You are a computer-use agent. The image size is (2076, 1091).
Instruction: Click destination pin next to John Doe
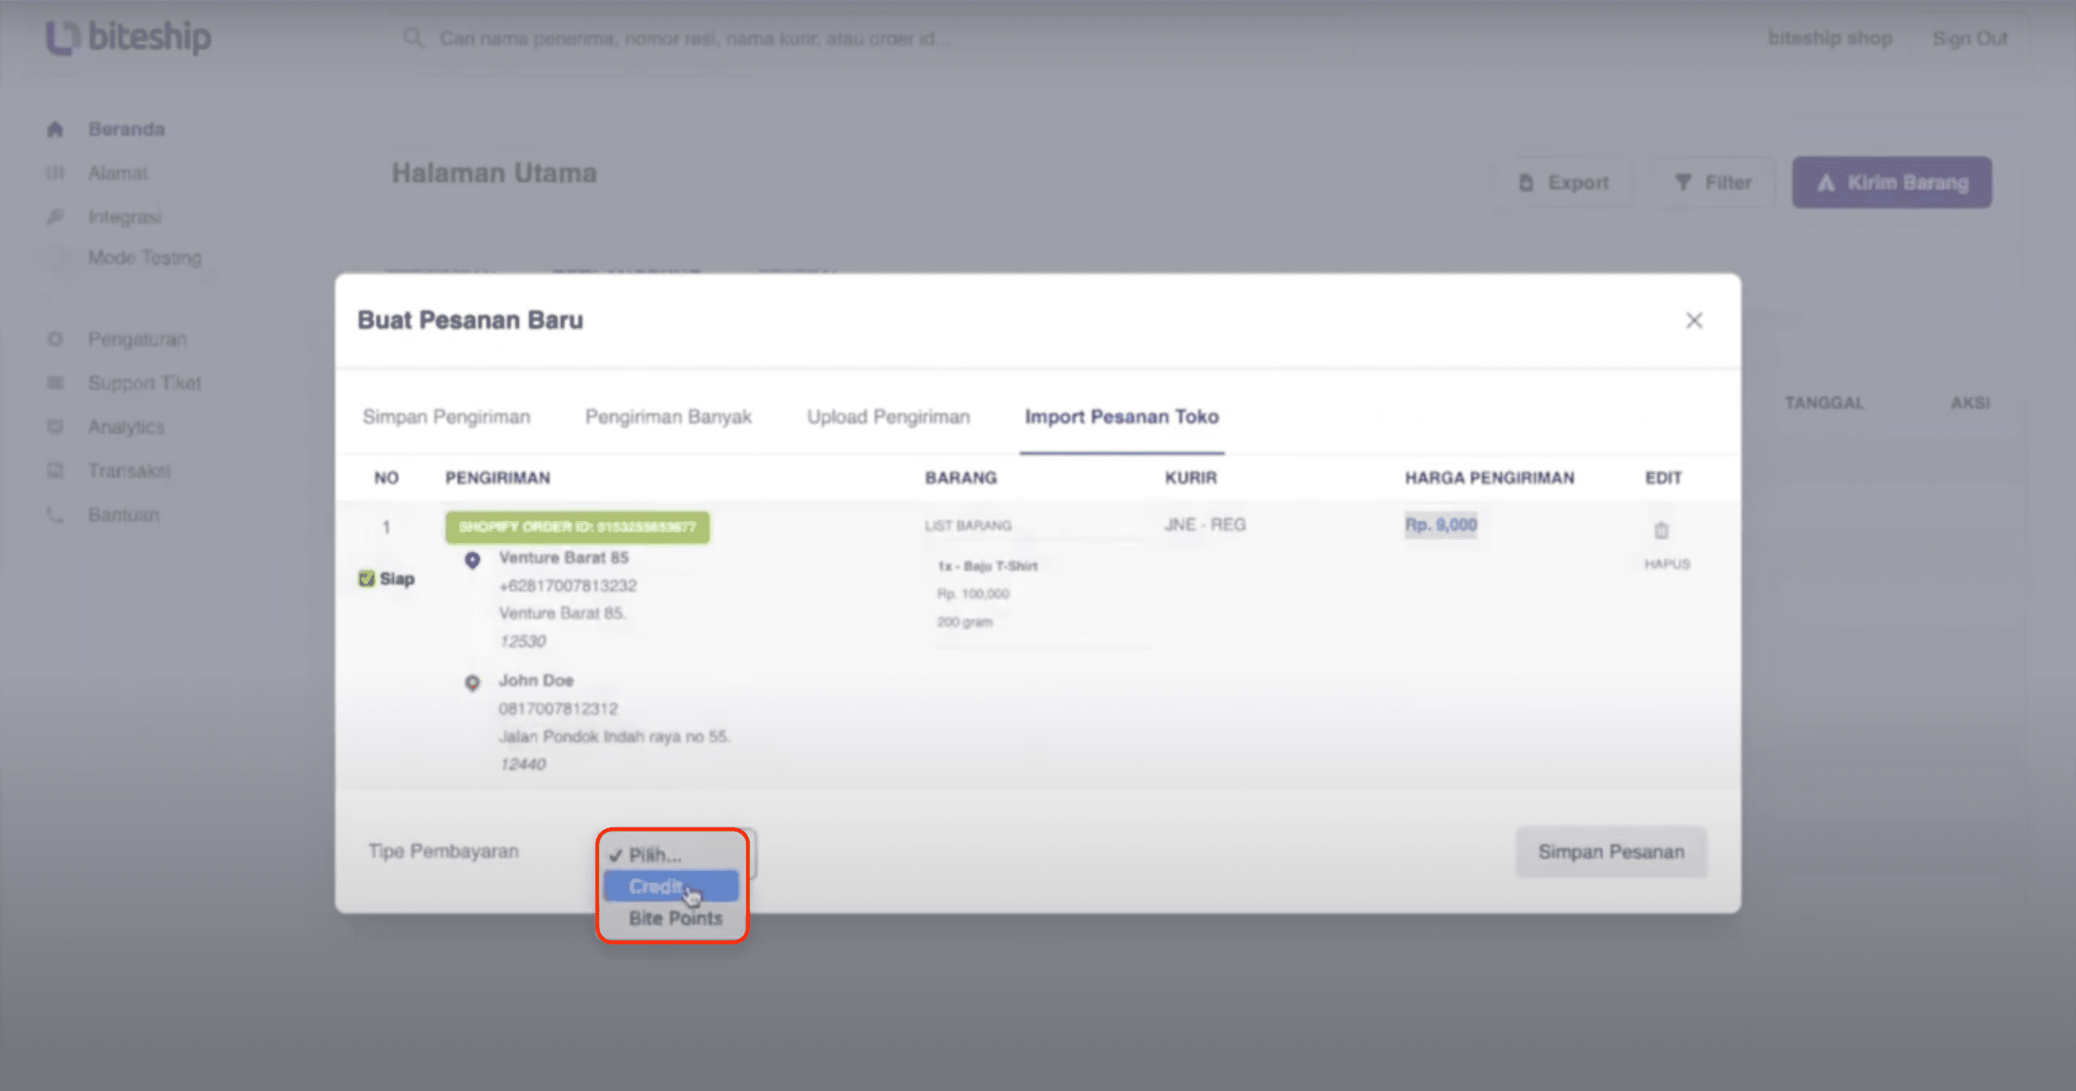pos(472,683)
